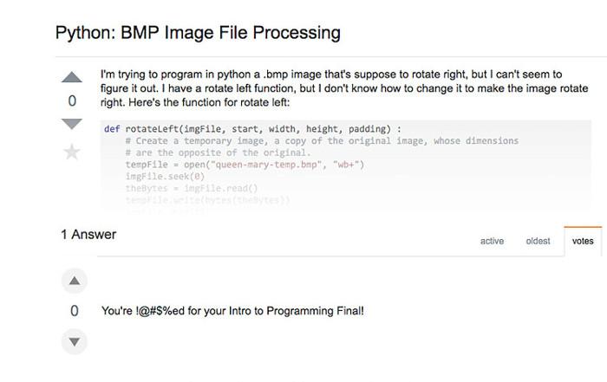This screenshot has height=382, width=607.
Task: Click the '1 Answer' heading
Action: pyautogui.click(x=88, y=235)
